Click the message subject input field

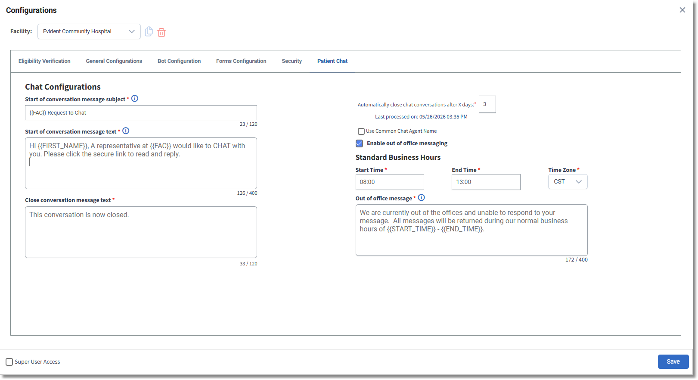[141, 113]
